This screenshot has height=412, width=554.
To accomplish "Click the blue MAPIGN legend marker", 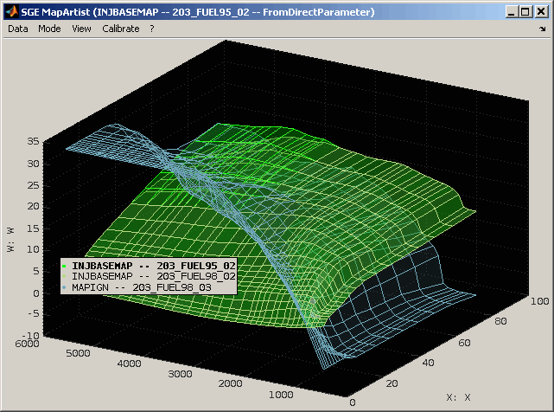I will pos(64,287).
